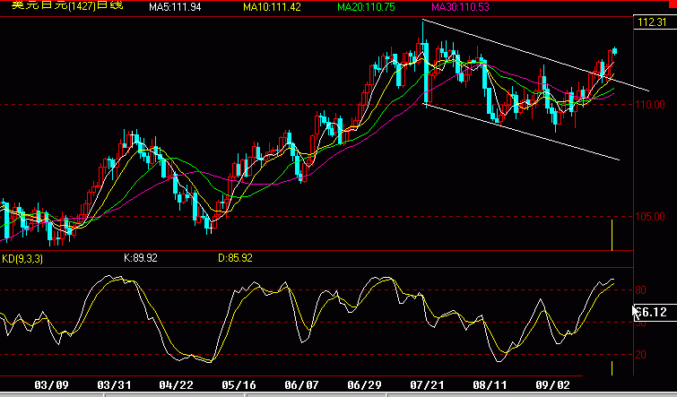Open the KD(9,3,3) indicator label
677x397 pixels.
(22, 259)
